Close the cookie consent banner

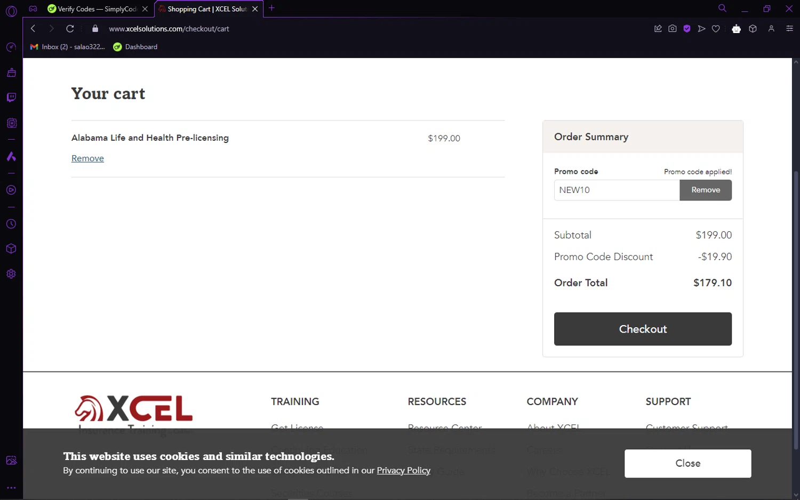[688, 463]
